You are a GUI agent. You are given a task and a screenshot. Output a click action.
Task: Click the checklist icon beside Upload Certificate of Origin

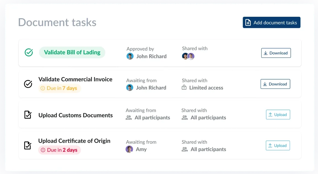pyautogui.click(x=28, y=145)
